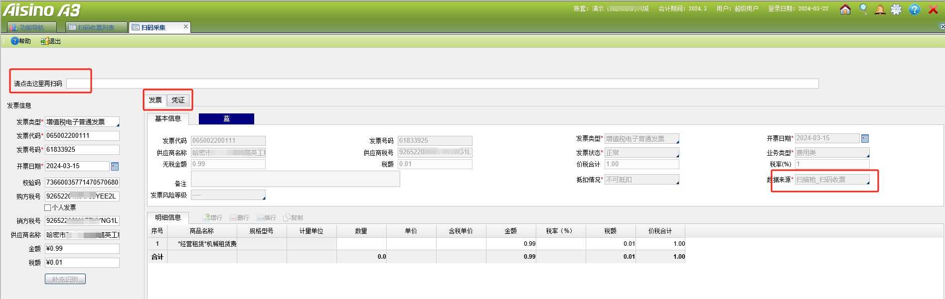The width and height of the screenshot is (945, 299).
Task: Click the 补充识别 button
Action: pyautogui.click(x=65, y=279)
